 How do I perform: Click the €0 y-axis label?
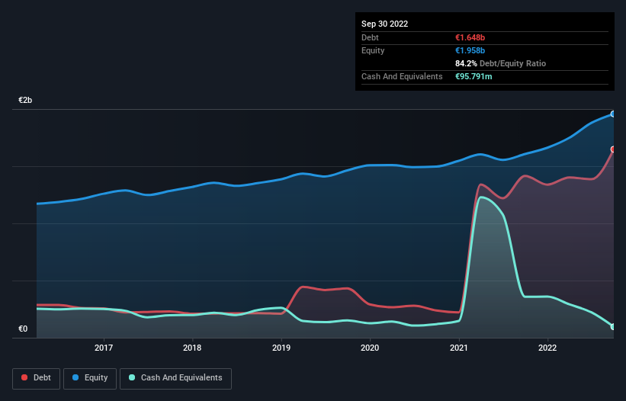point(23,329)
